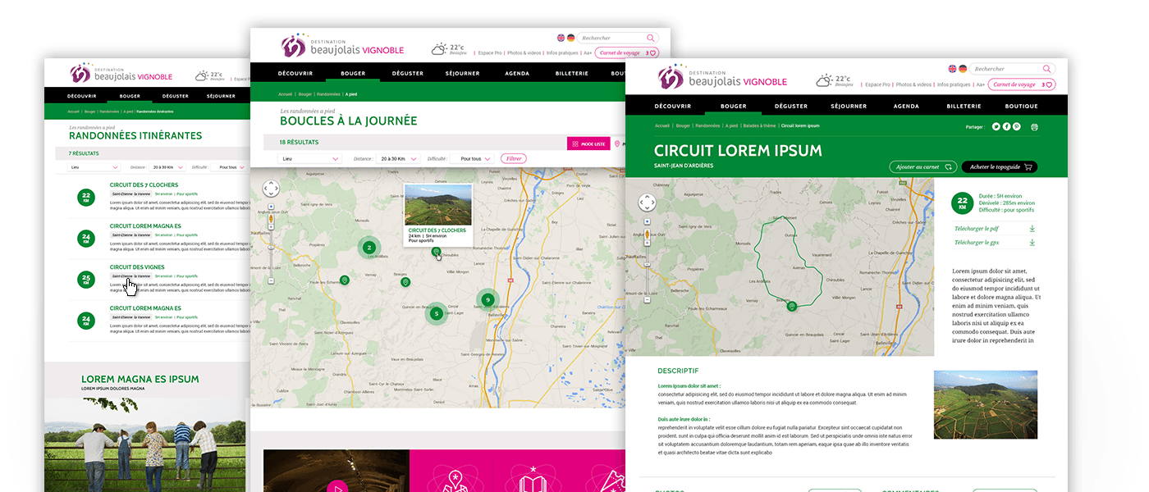Share the circuit on Facebook
1149x492 pixels.
[1006, 126]
